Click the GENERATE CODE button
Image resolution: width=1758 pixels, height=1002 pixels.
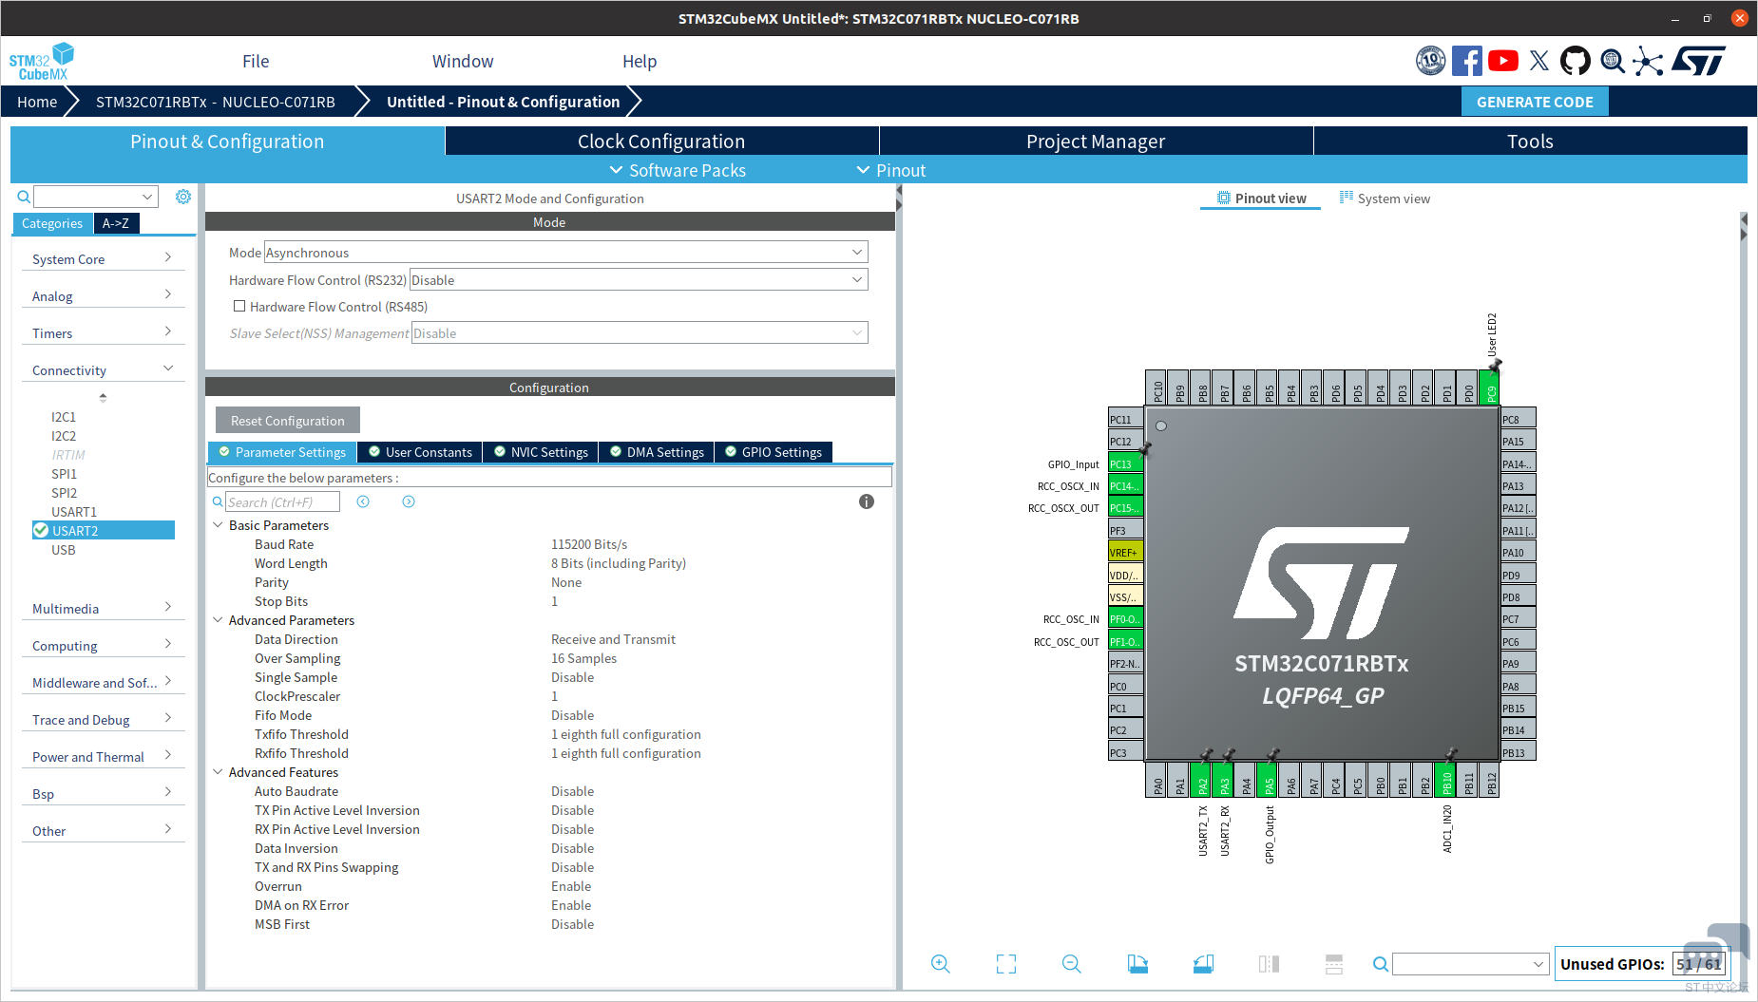(x=1535, y=102)
